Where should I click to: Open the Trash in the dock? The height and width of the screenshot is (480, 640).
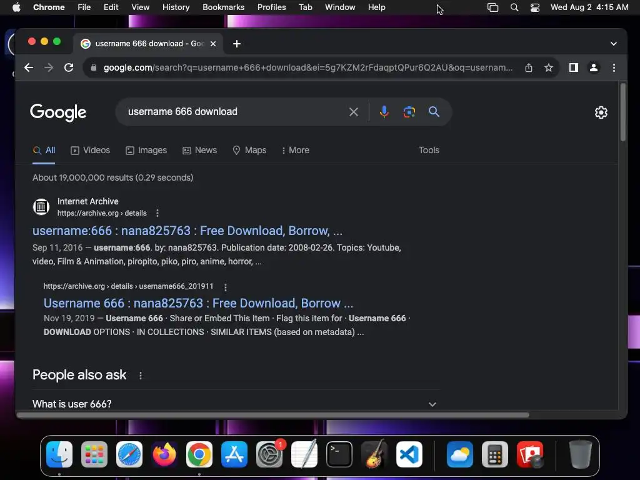[580, 454]
